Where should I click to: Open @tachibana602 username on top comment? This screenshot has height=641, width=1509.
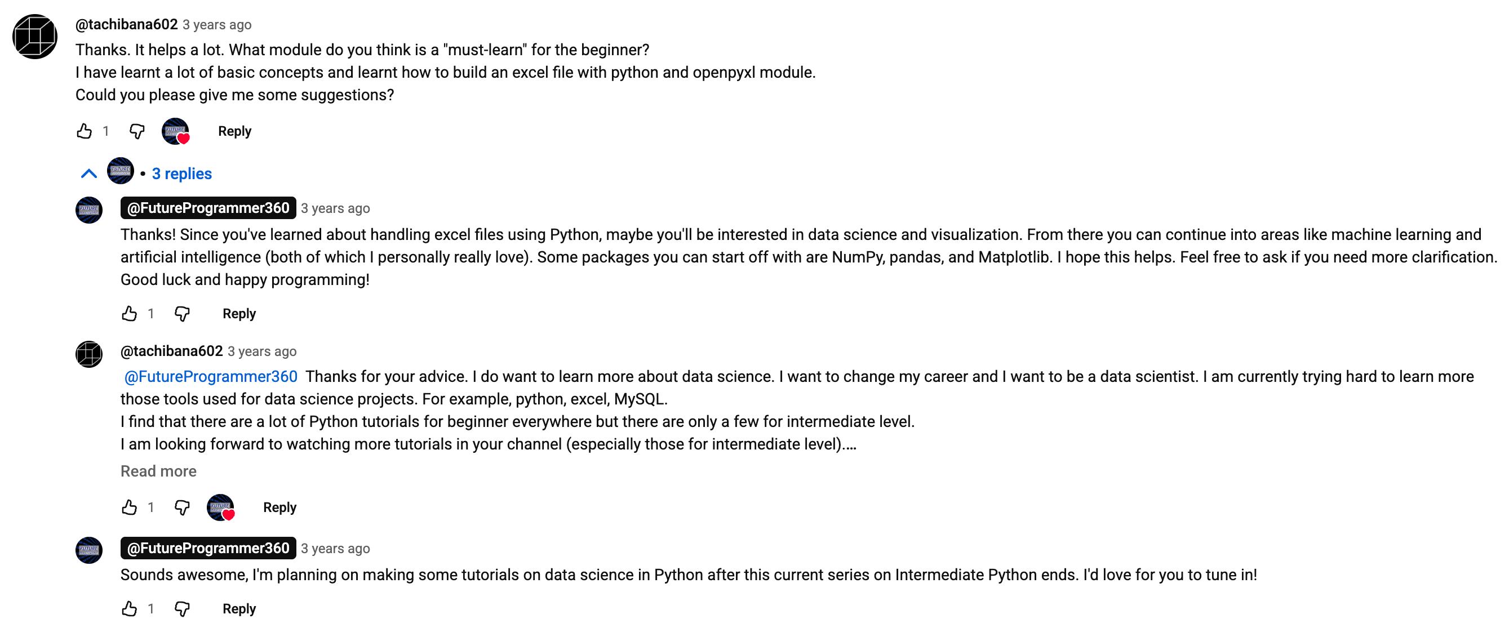[x=127, y=25]
